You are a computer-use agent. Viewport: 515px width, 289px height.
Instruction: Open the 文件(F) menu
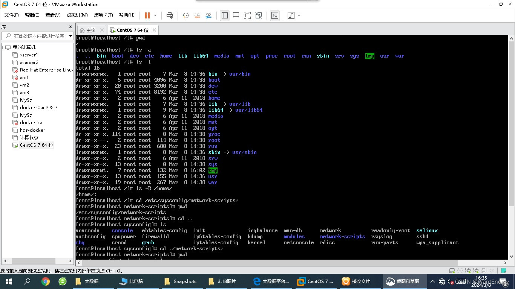(12, 15)
